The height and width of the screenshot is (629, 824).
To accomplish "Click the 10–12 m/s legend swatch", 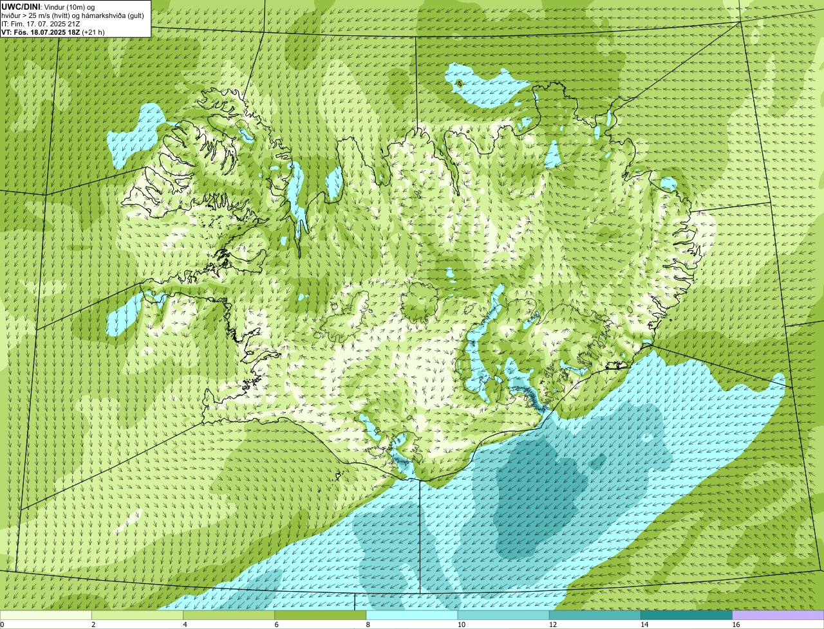I will tap(503, 615).
